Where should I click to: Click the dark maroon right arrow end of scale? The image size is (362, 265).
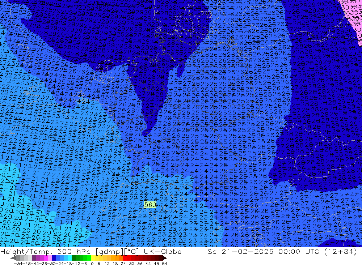pyautogui.click(x=165, y=258)
